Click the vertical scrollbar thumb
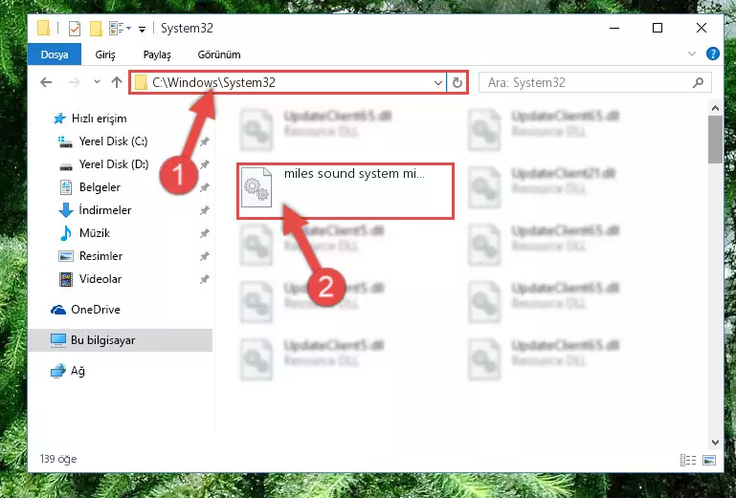Viewport: 736px width, 498px height. pos(715,140)
